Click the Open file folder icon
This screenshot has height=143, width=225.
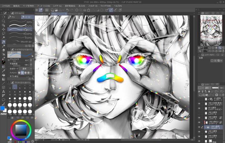point(56,10)
